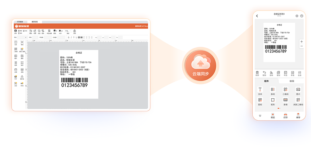Tap the 打印 print button on phone

click(285, 116)
